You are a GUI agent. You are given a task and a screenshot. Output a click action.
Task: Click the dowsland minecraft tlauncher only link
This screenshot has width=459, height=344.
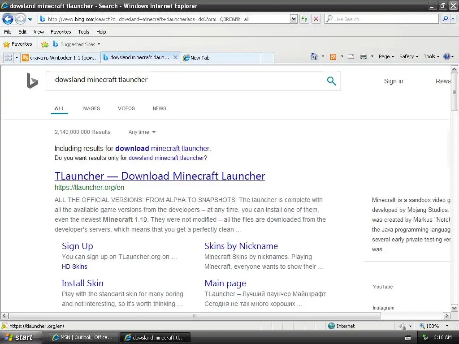point(166,158)
